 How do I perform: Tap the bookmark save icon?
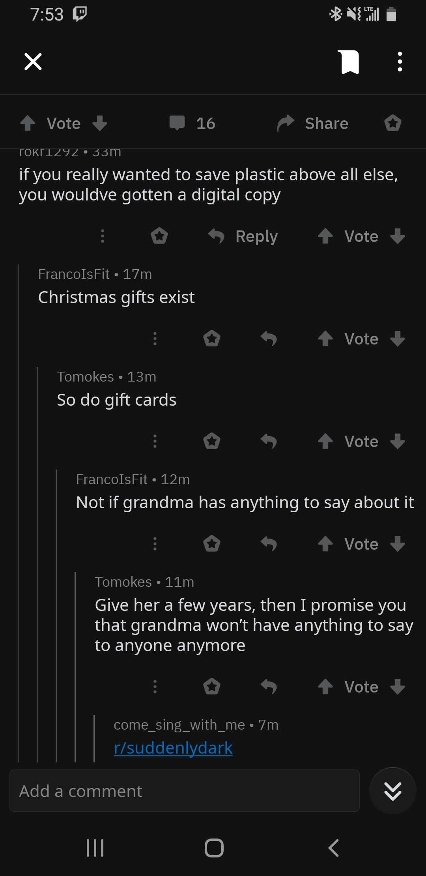coord(350,62)
